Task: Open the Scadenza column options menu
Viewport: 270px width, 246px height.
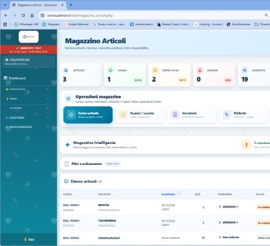Action: pyautogui.click(x=179, y=194)
